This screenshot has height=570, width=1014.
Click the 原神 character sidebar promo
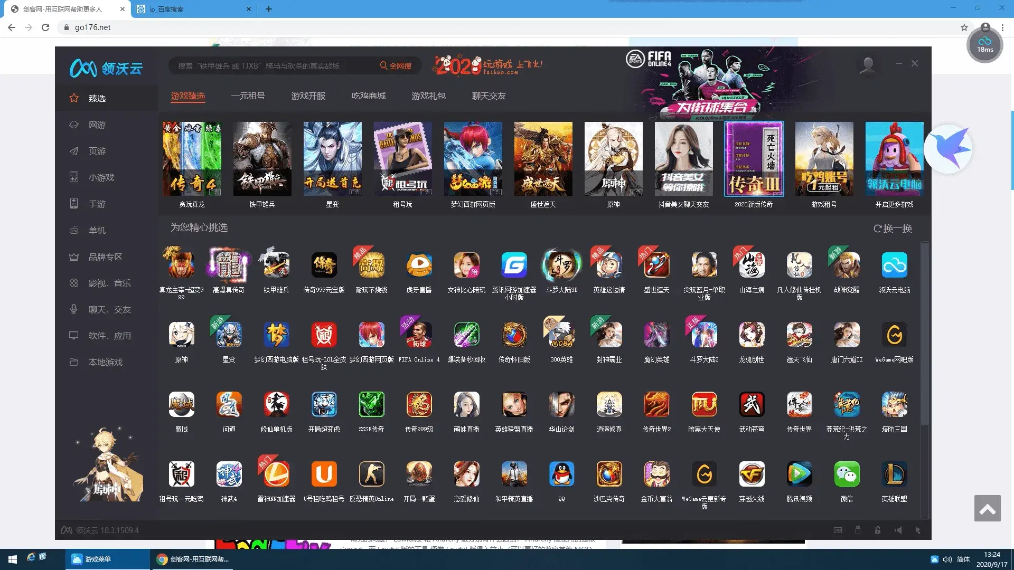pos(108,464)
